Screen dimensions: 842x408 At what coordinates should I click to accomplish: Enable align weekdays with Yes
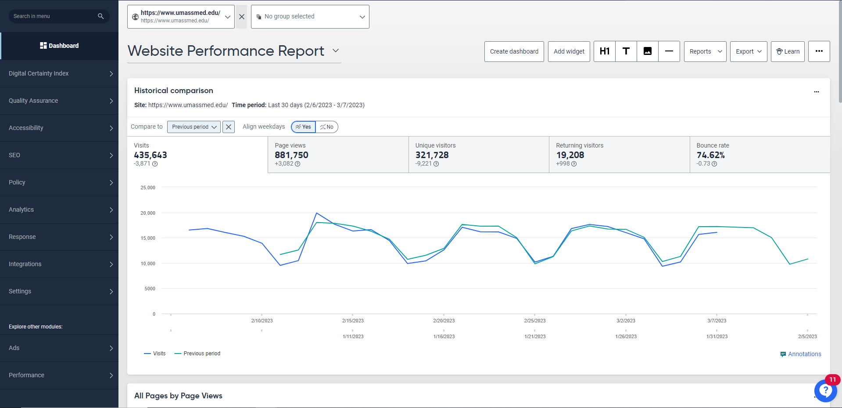[x=303, y=127]
